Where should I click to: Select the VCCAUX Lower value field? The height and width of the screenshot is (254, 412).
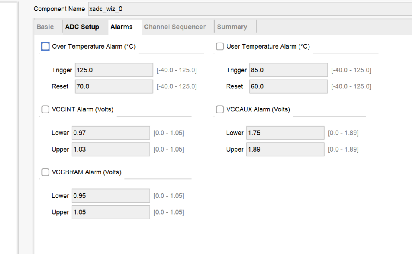[285, 133]
